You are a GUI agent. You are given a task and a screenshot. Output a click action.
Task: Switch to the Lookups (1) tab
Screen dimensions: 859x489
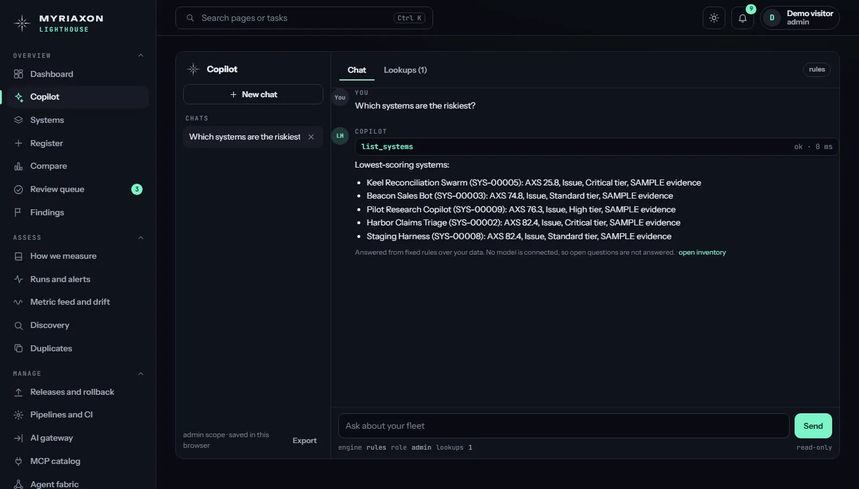405,70
